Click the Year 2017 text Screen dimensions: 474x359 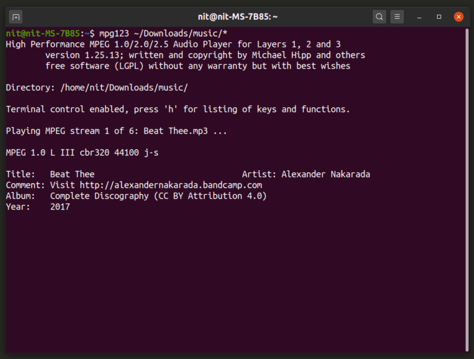(x=62, y=206)
